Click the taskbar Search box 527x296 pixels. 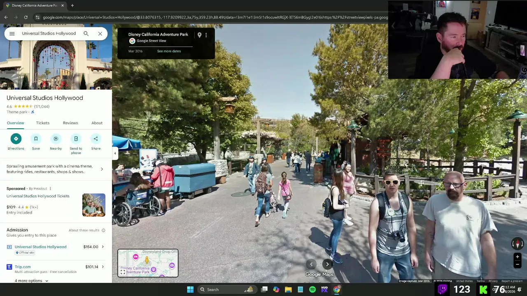coord(226,289)
